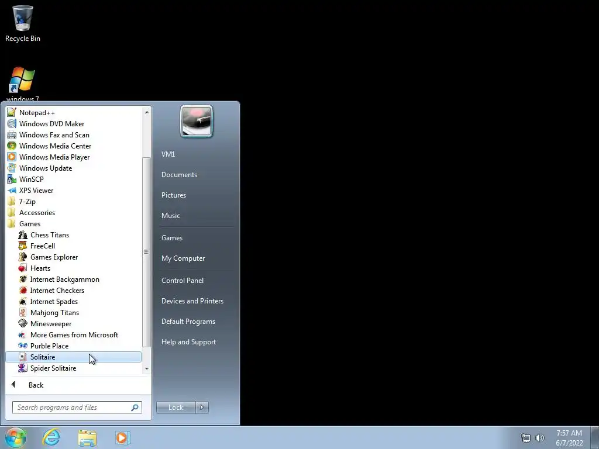Lock the computer
Viewport: 599px width, 449px height.
(x=175, y=407)
